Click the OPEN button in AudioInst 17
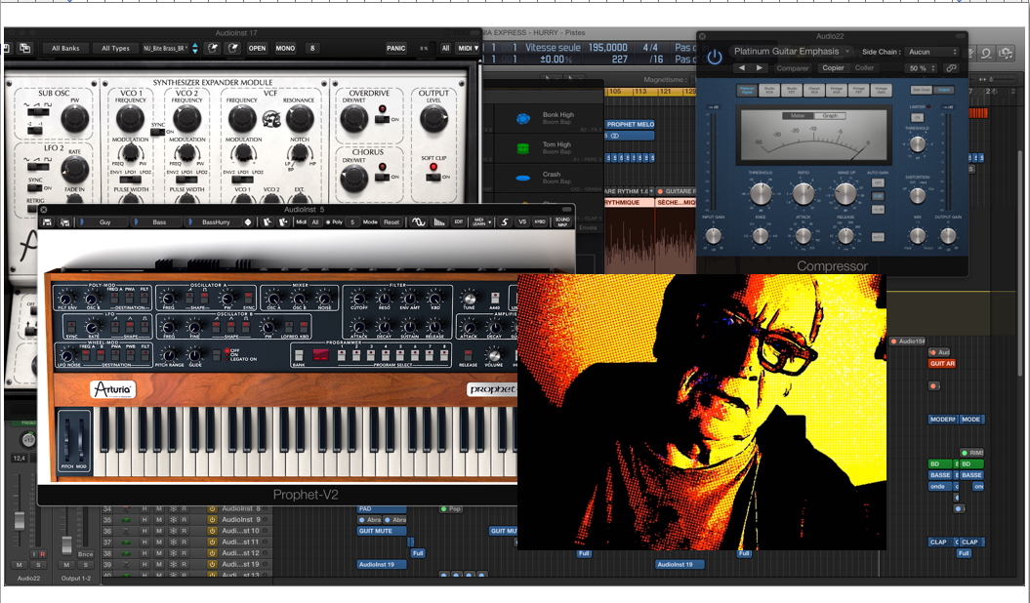The image size is (1030, 603). point(257,48)
